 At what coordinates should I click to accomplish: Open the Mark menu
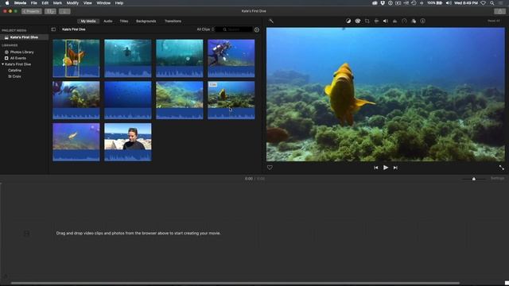coord(57,3)
